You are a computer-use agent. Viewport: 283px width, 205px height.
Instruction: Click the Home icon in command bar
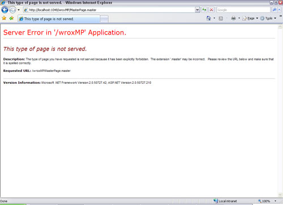coord(208,18)
